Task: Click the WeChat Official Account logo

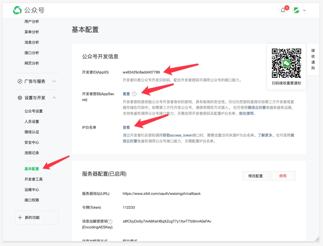Action: coord(17,10)
